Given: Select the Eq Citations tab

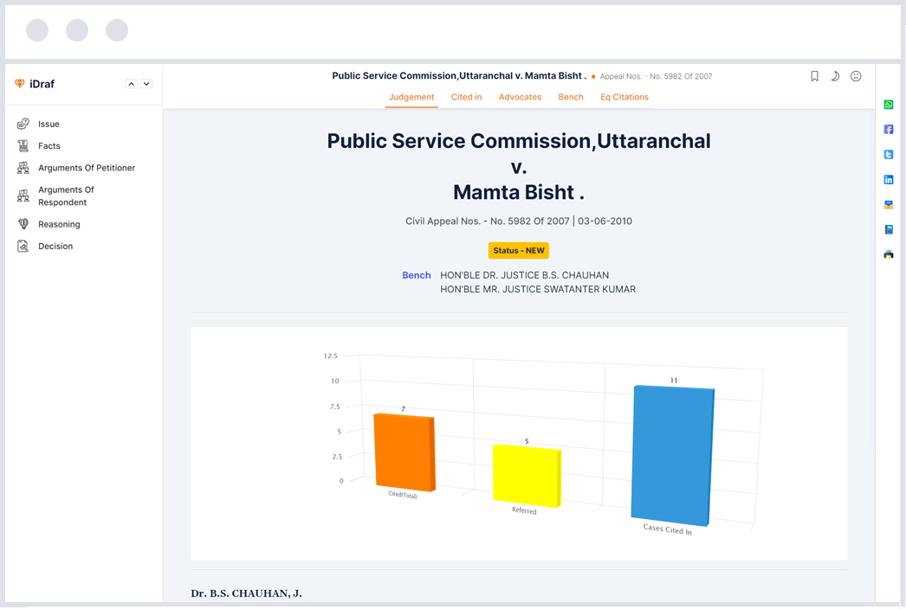Looking at the screenshot, I should (x=624, y=97).
